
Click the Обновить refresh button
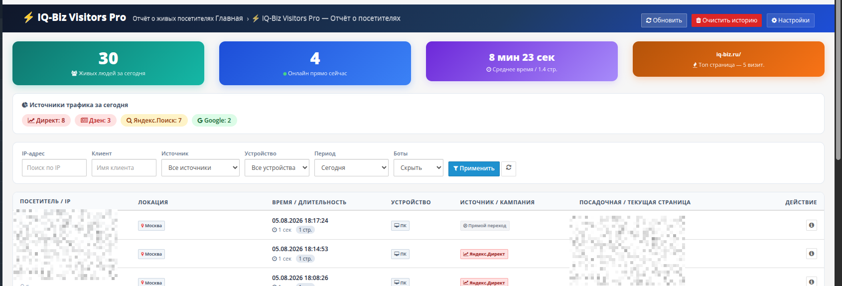664,20
